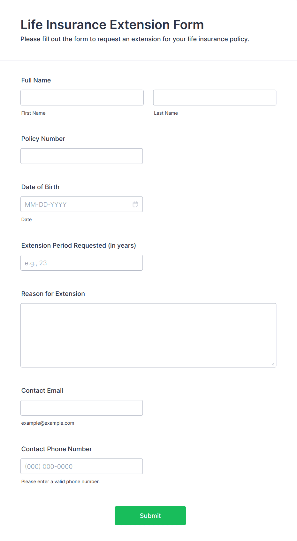
Task: Focus the Last Name text box
Action: pos(215,97)
